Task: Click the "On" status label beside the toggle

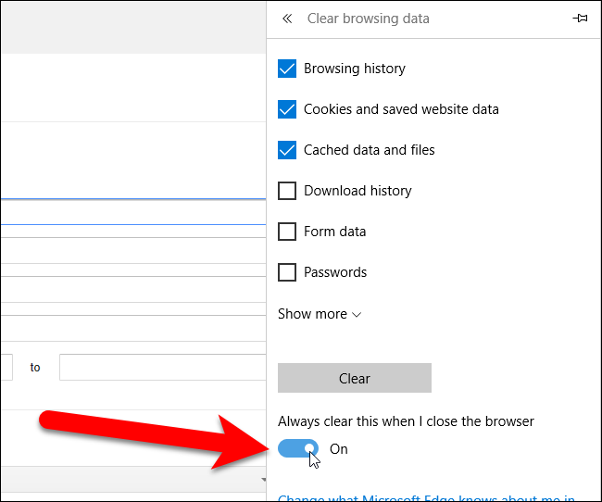Action: coord(339,449)
